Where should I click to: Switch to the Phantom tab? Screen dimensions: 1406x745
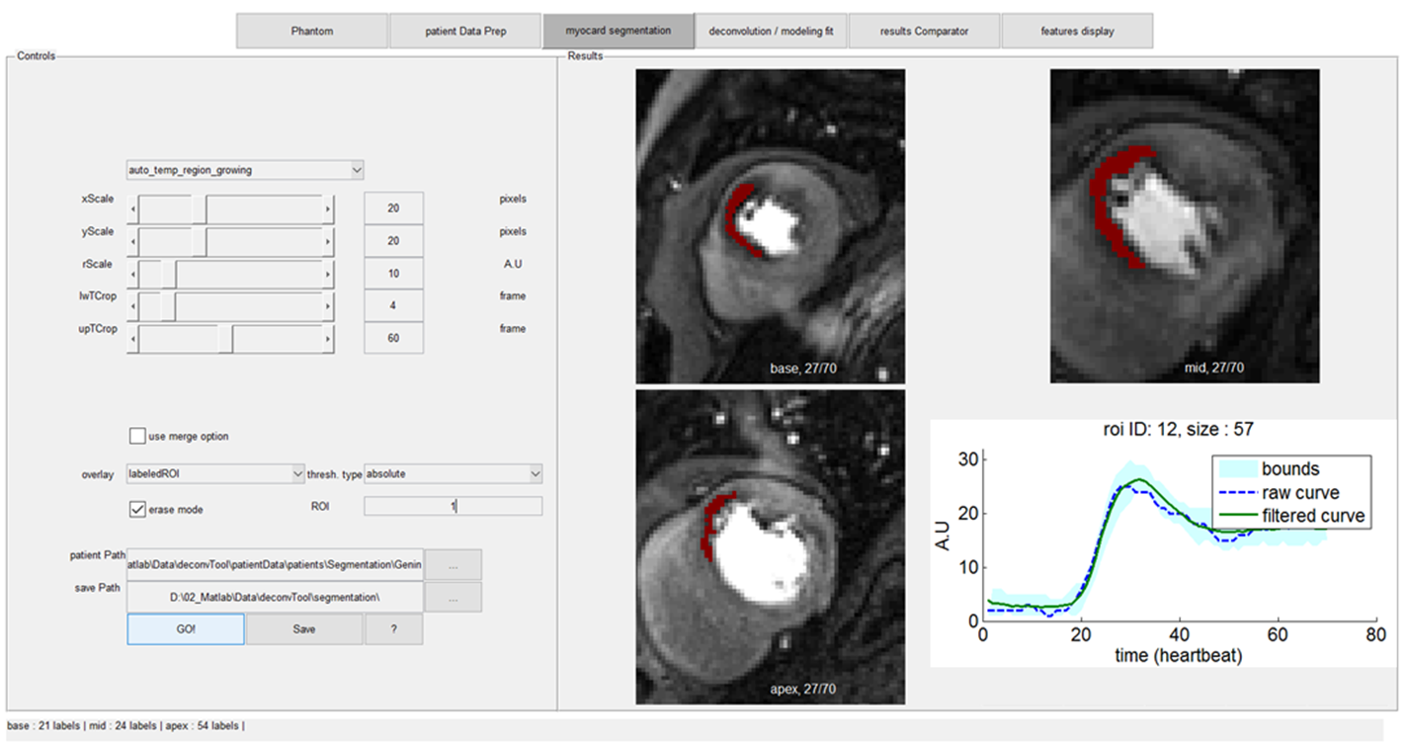(x=312, y=31)
